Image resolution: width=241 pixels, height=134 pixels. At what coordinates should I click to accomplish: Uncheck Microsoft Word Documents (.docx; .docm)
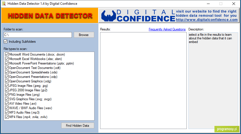point(7,54)
